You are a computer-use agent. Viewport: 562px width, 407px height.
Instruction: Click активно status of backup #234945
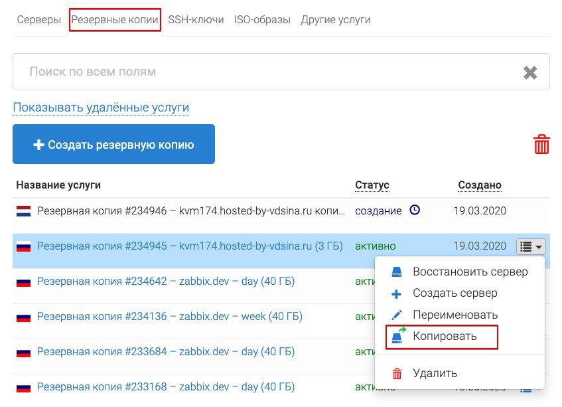point(376,246)
